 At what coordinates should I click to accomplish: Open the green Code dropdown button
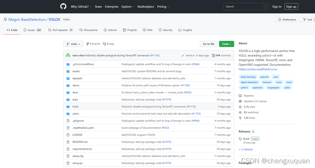(227, 44)
